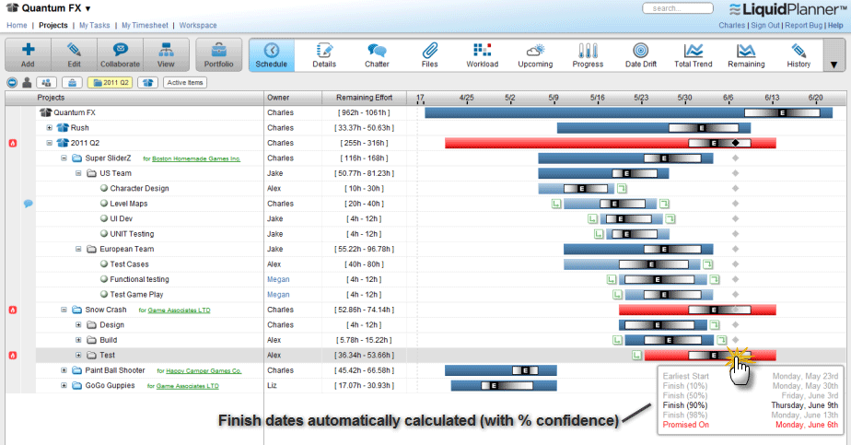Open the Happy Camper Games Co. client link

pyautogui.click(x=204, y=371)
